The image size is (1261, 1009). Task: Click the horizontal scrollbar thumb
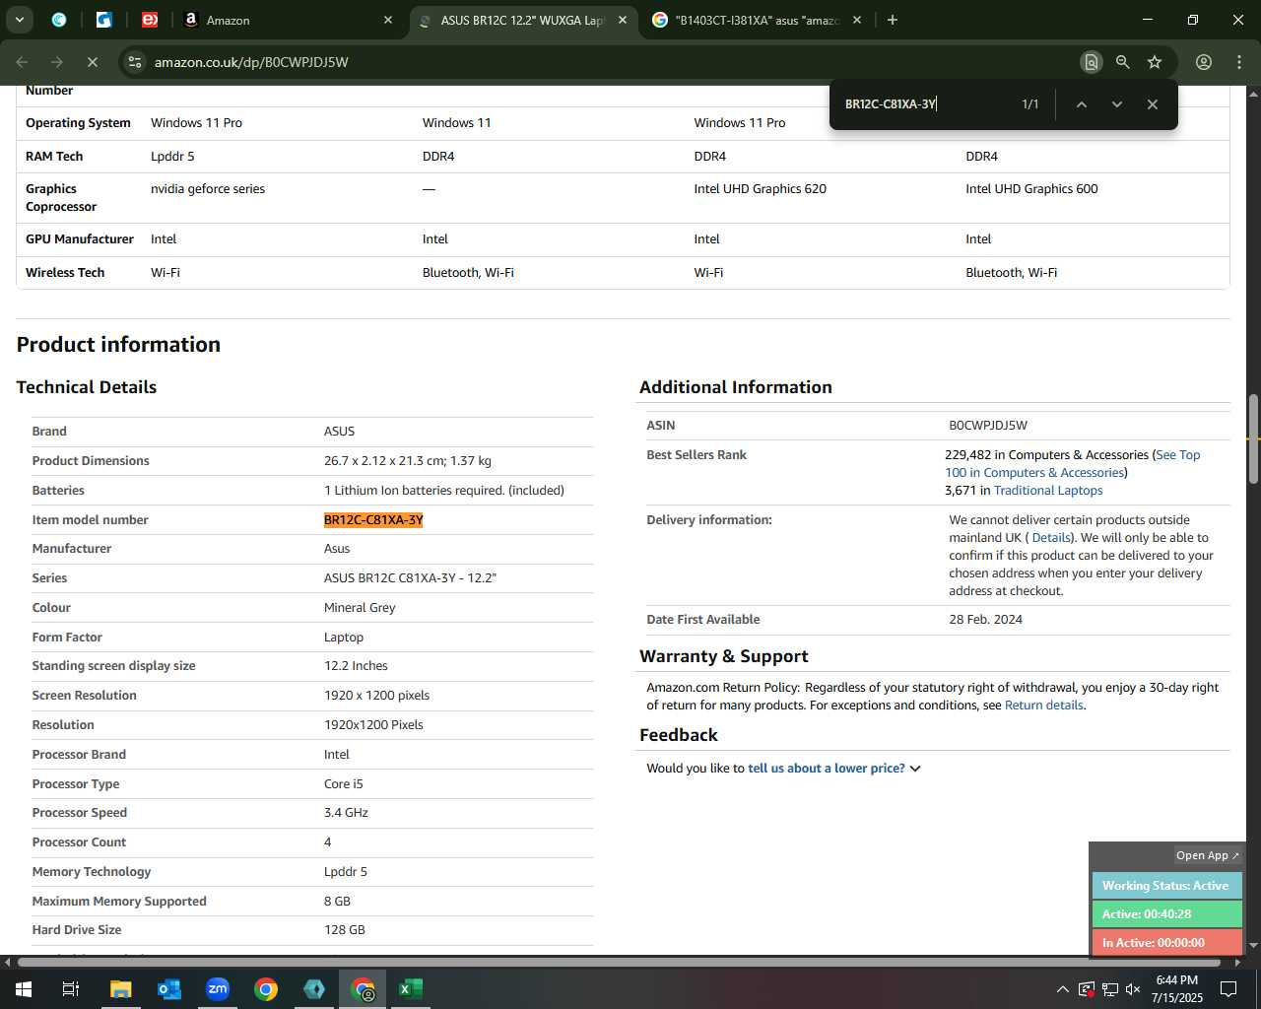pos(619,962)
